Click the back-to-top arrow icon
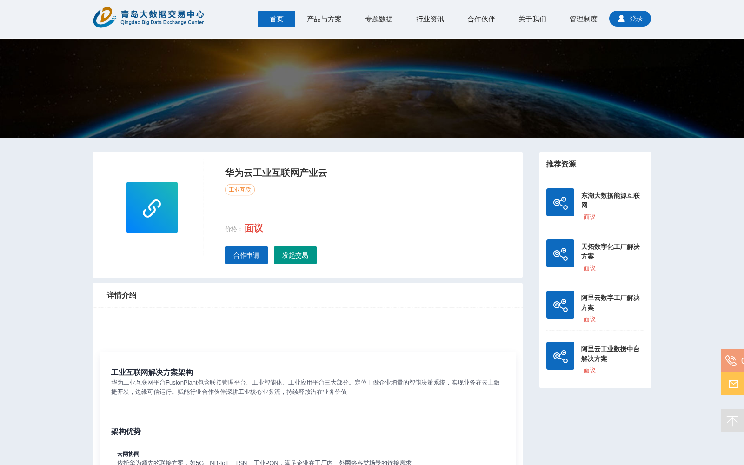Image resolution: width=744 pixels, height=465 pixels. 732,421
